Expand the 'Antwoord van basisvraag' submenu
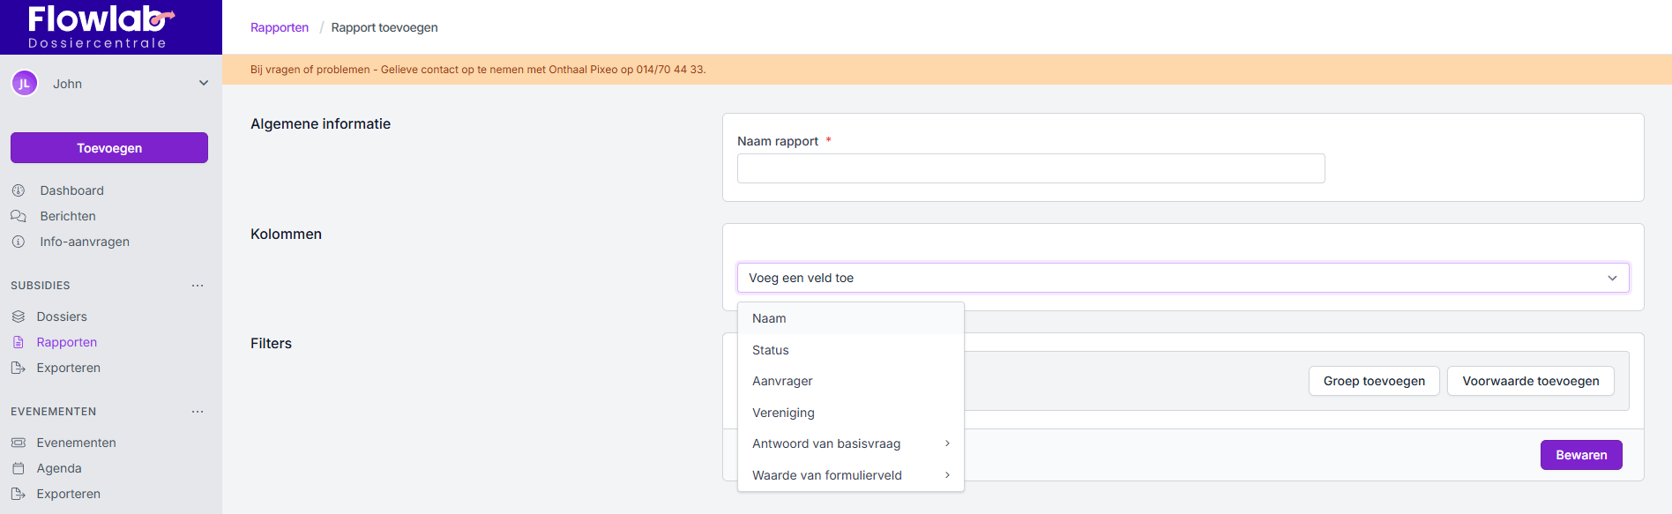 947,443
